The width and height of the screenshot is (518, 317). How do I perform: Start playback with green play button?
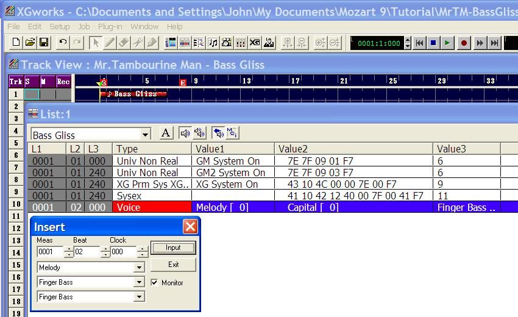click(447, 43)
